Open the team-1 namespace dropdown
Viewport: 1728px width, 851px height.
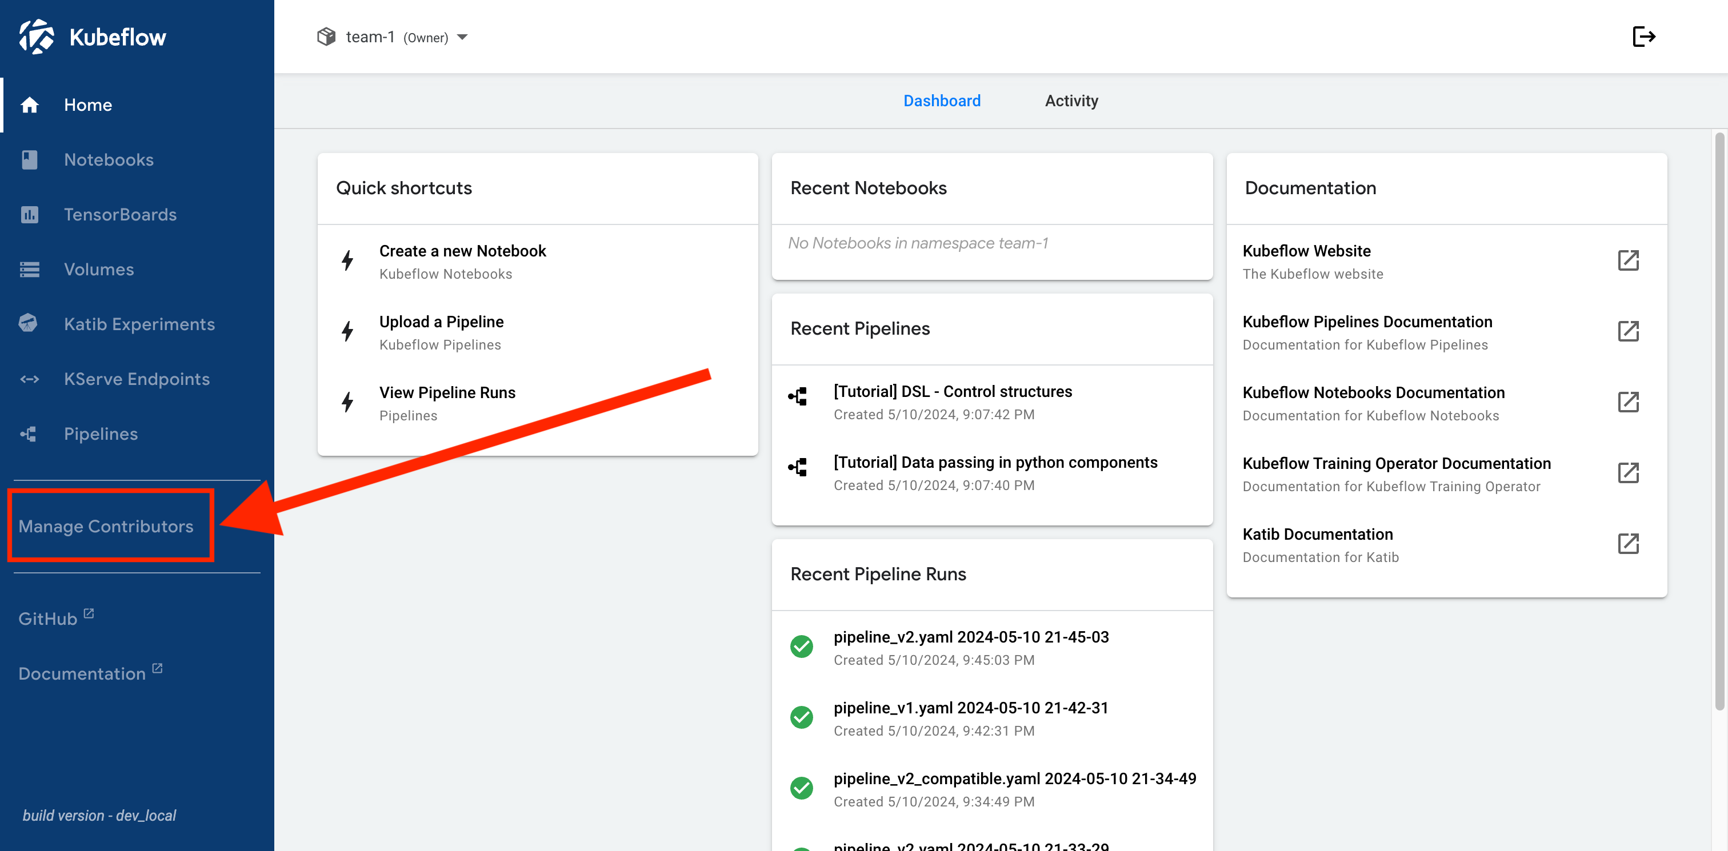click(463, 38)
